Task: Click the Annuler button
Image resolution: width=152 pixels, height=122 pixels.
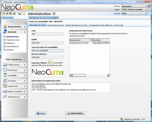Action: pos(41,113)
